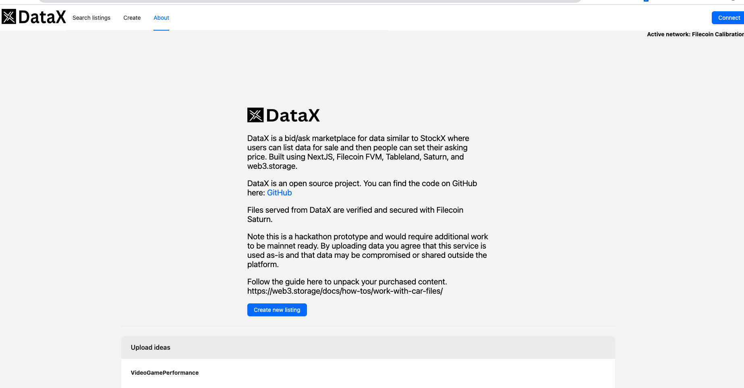Click the text about Filecoin Saturn verification
This screenshot has height=388, width=744.
click(355, 215)
